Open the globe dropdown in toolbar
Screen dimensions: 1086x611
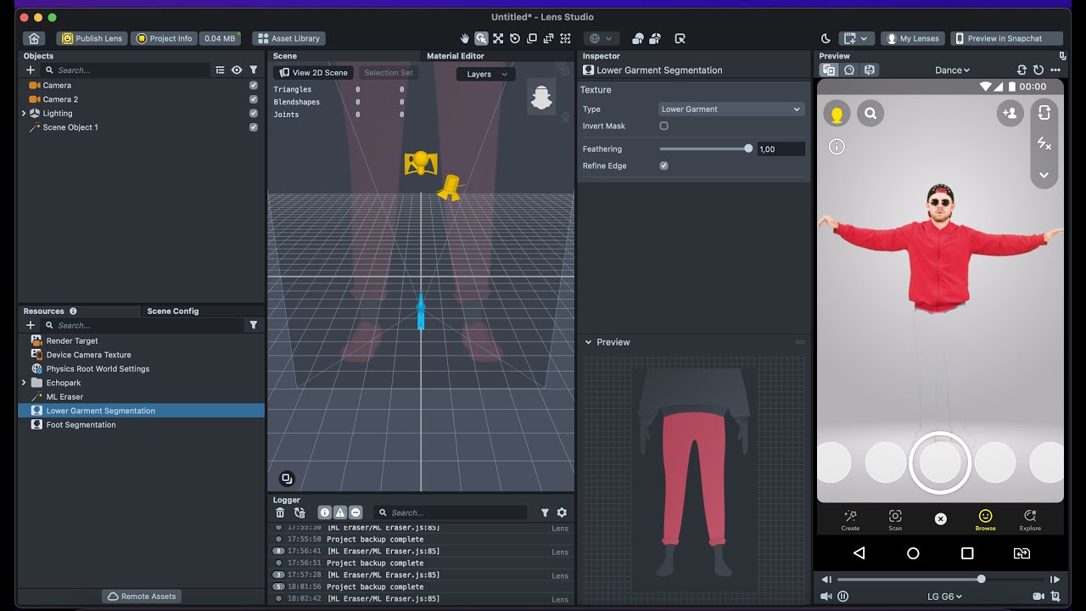click(x=601, y=38)
